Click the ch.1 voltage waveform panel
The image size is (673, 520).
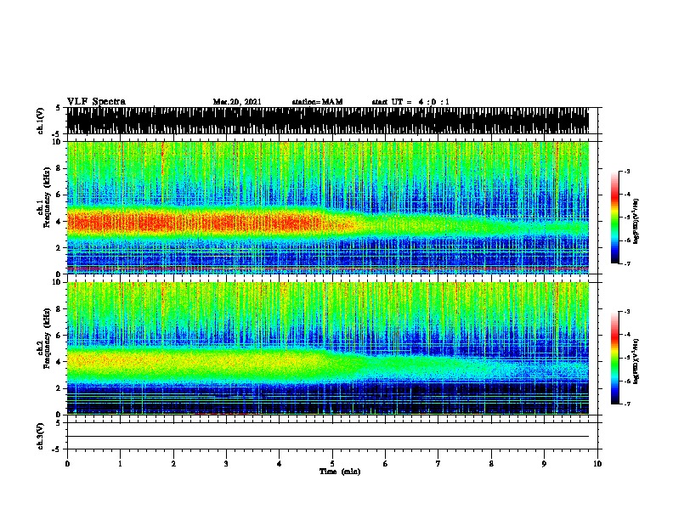click(328, 121)
